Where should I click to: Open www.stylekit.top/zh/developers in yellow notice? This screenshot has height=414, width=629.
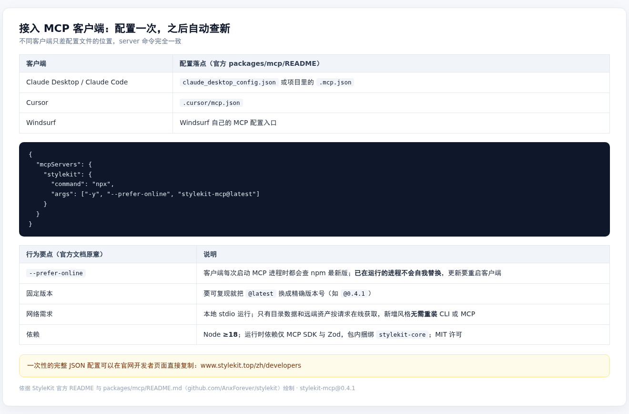coord(251,365)
